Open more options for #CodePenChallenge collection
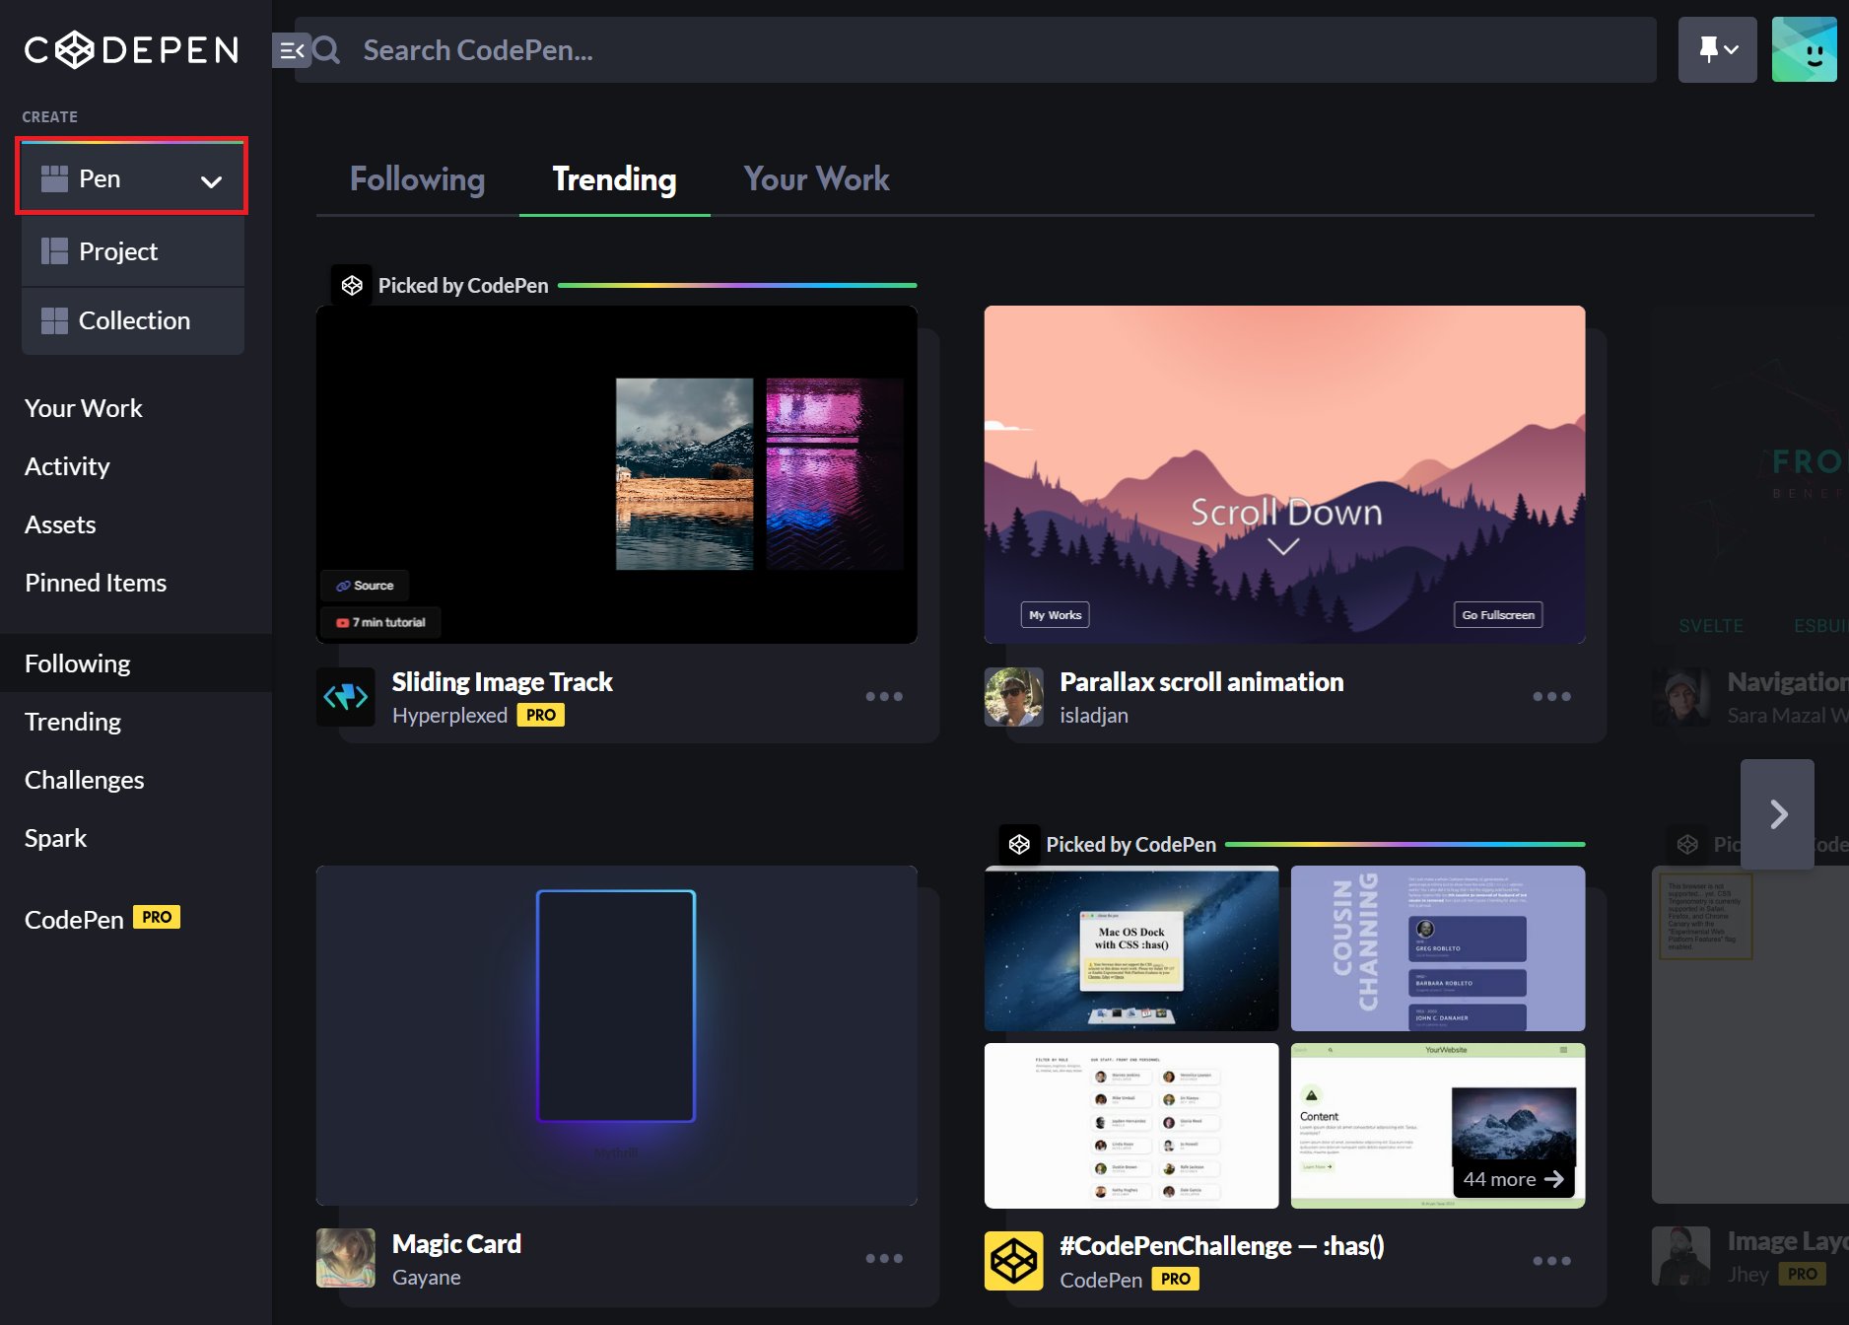This screenshot has height=1325, width=1849. pos(1551,1261)
